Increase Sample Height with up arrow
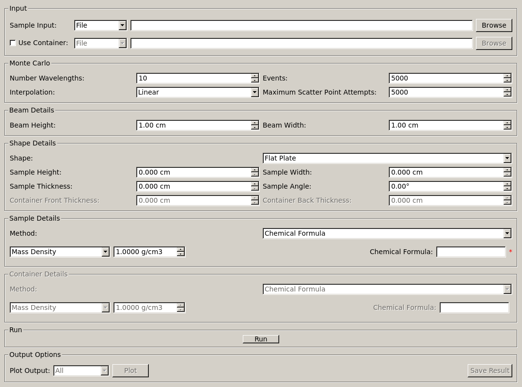Image resolution: width=522 pixels, height=387 pixels. (x=254, y=170)
